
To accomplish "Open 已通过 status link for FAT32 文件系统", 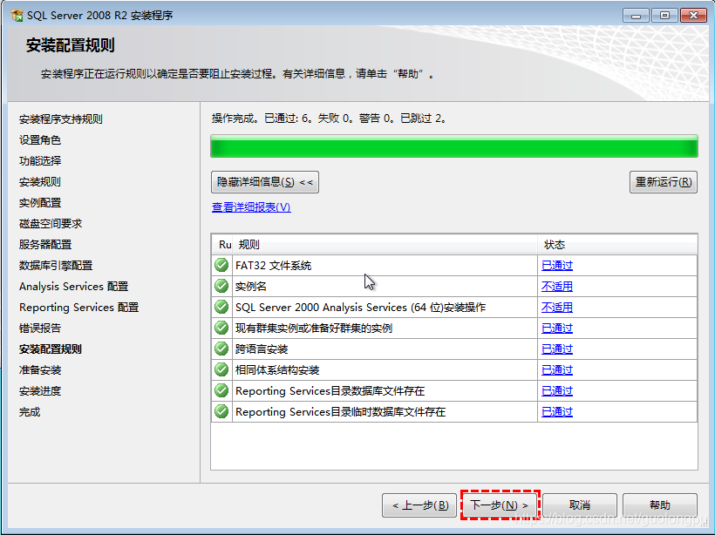I will (557, 265).
